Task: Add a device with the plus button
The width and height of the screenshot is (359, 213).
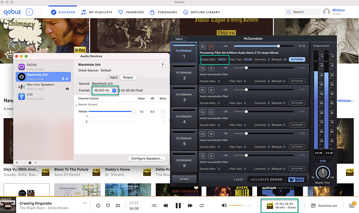Action: click(x=17, y=162)
